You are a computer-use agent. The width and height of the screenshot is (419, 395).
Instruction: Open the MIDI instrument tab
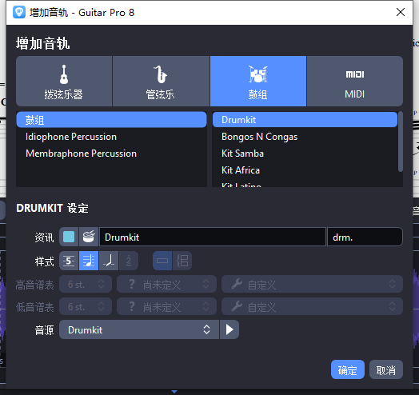[x=355, y=82]
